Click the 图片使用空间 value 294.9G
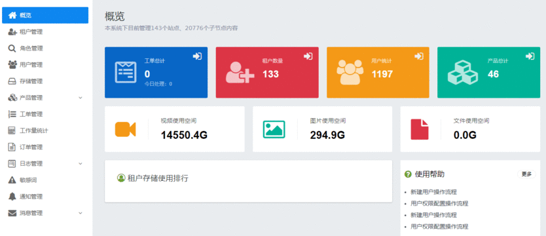546x236 pixels. tap(327, 135)
